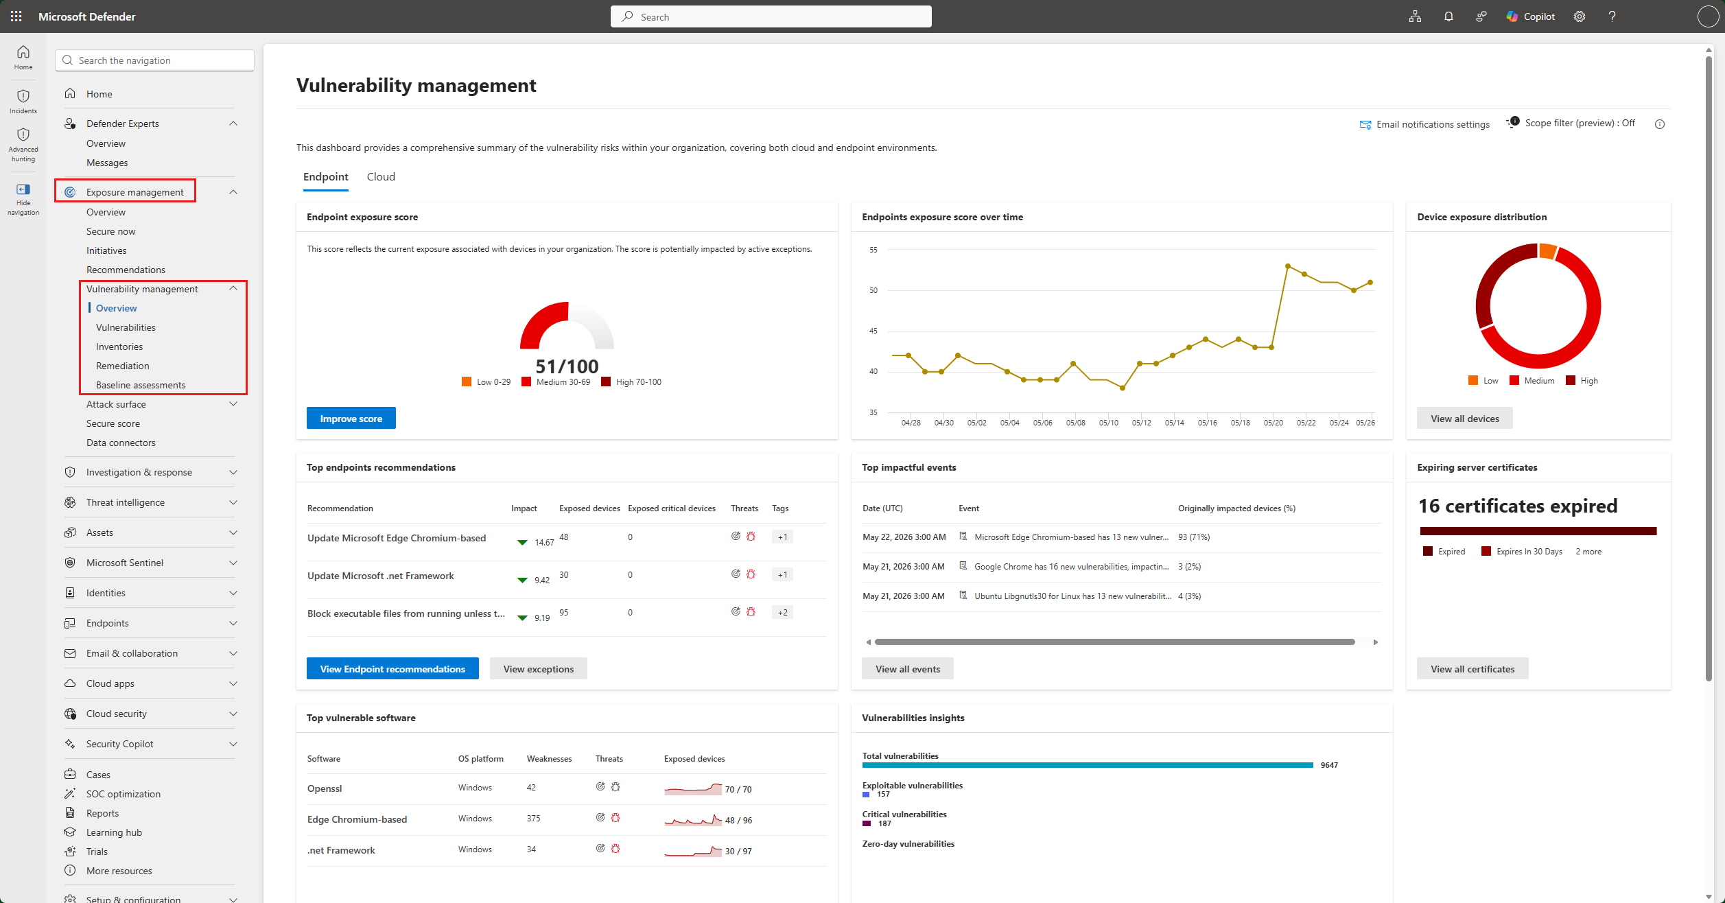This screenshot has width=1725, height=903.
Task: Open Data connectors in the navigation
Action: click(x=121, y=443)
